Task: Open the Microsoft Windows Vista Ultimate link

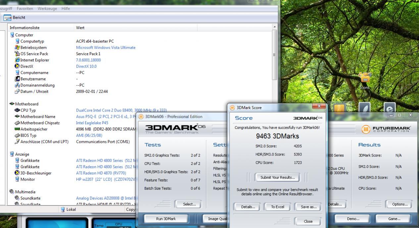Action: point(106,47)
